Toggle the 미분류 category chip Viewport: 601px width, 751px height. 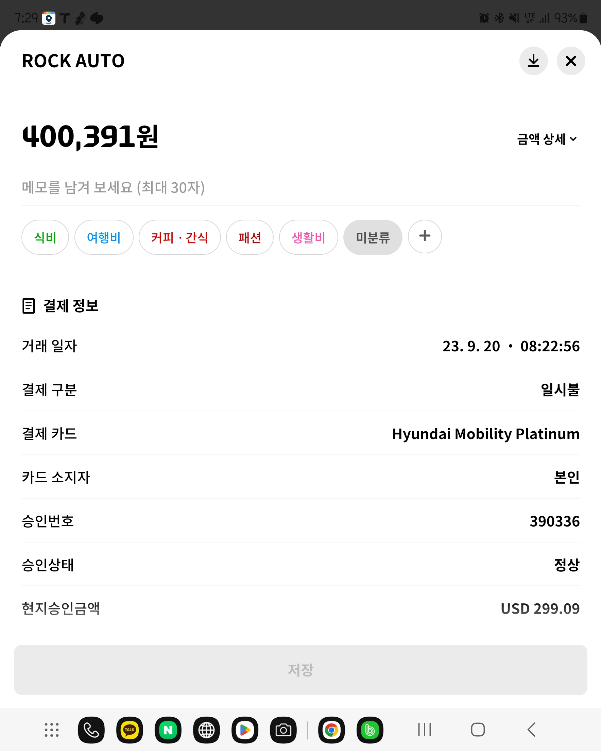coord(373,237)
